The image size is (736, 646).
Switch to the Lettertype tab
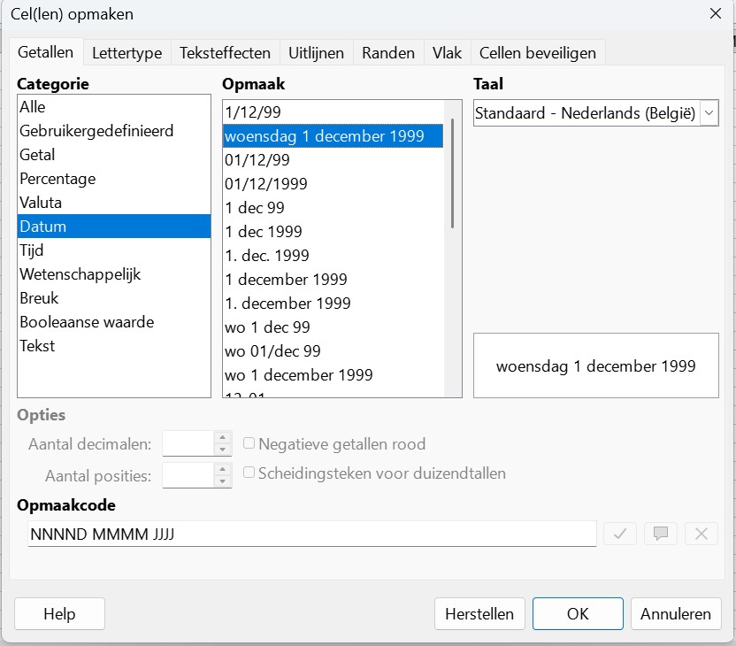pyautogui.click(x=126, y=52)
